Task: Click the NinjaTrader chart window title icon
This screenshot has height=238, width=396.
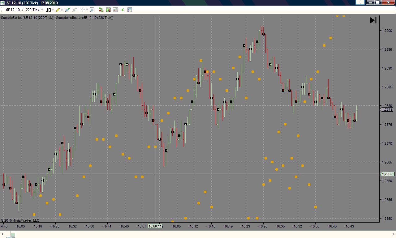Action: coord(2,2)
